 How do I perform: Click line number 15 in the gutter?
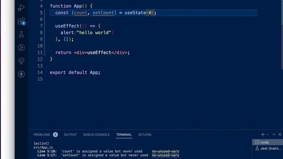pyautogui.click(x=40, y=79)
